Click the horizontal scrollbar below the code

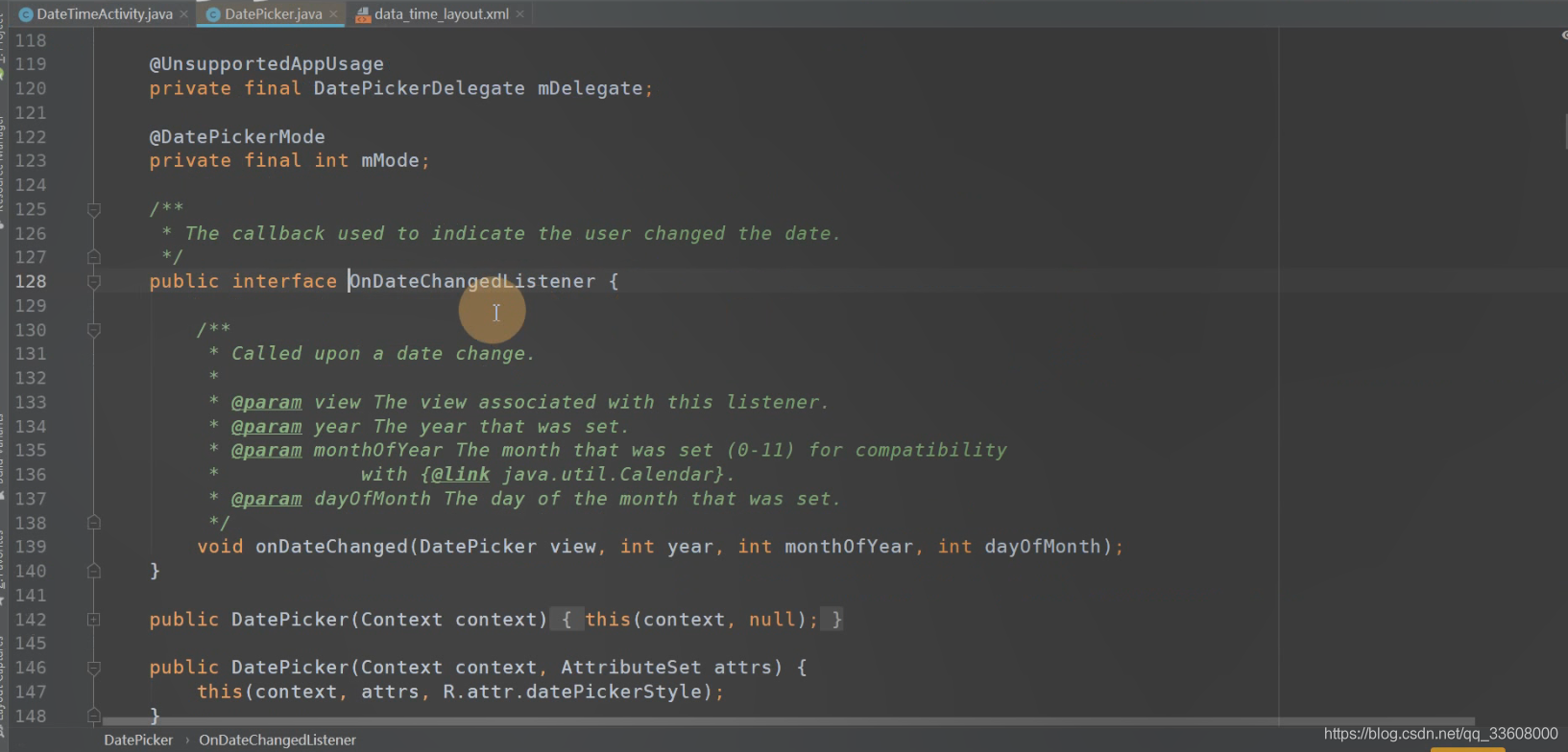coord(787,721)
